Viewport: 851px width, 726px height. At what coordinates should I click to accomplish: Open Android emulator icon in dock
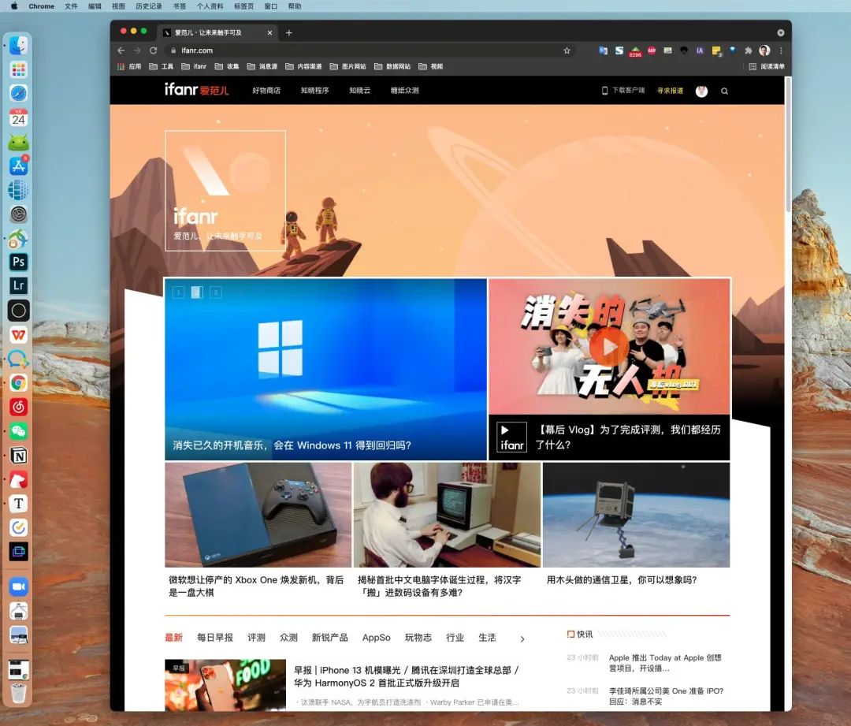pos(18,142)
